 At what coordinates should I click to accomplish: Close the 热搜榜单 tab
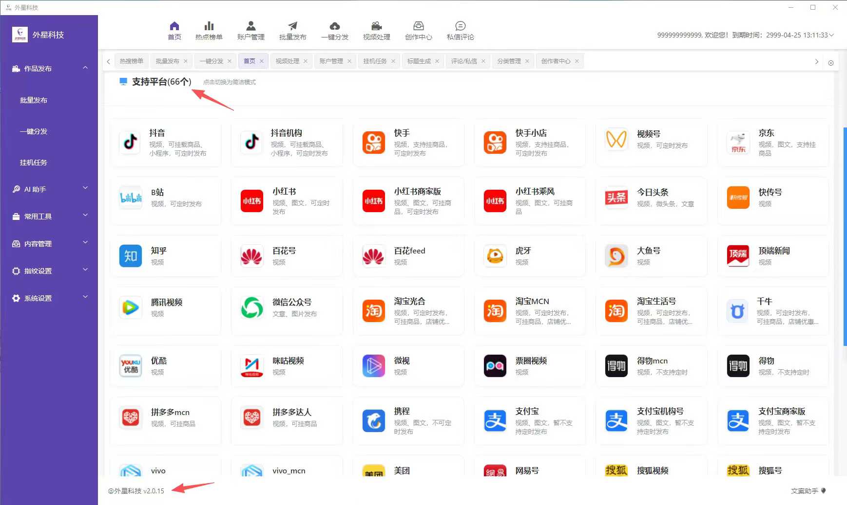point(146,61)
